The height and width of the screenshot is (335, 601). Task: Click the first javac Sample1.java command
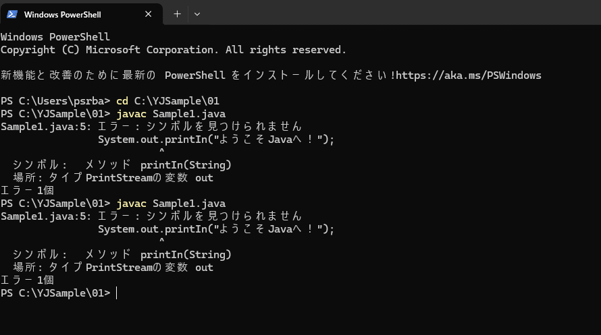point(171,114)
